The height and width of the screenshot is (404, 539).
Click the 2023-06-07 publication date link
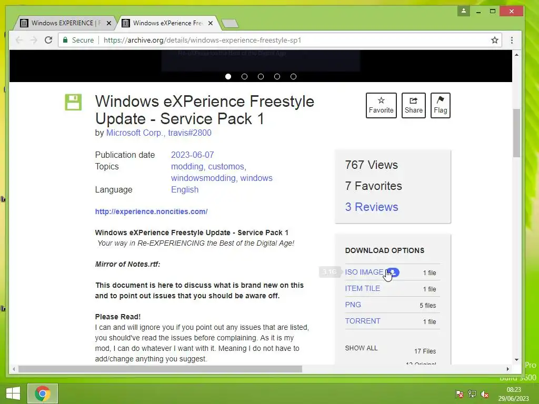(193, 155)
